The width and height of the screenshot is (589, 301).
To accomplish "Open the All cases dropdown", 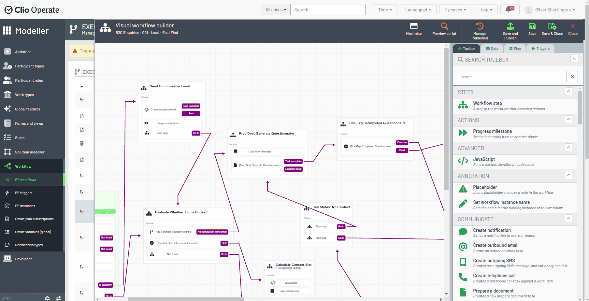I will (275, 10).
